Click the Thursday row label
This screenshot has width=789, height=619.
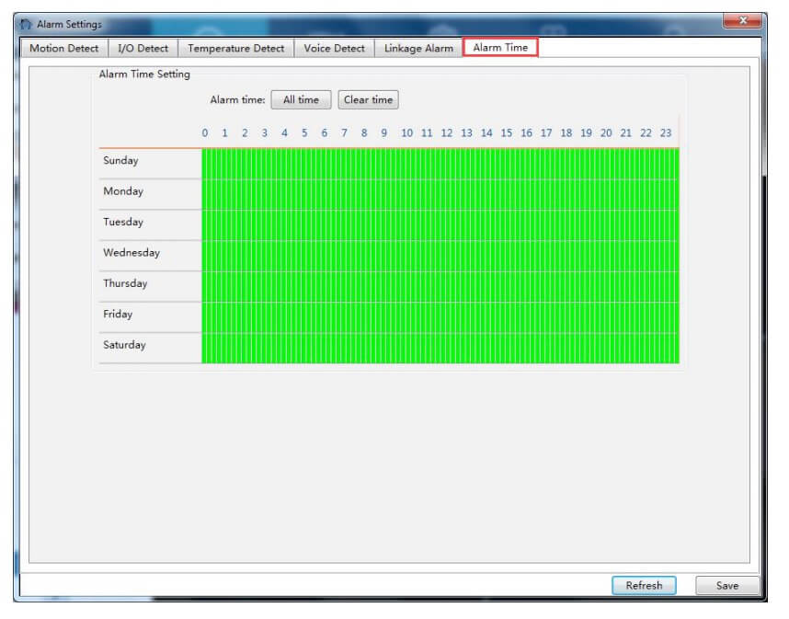pyautogui.click(x=125, y=283)
